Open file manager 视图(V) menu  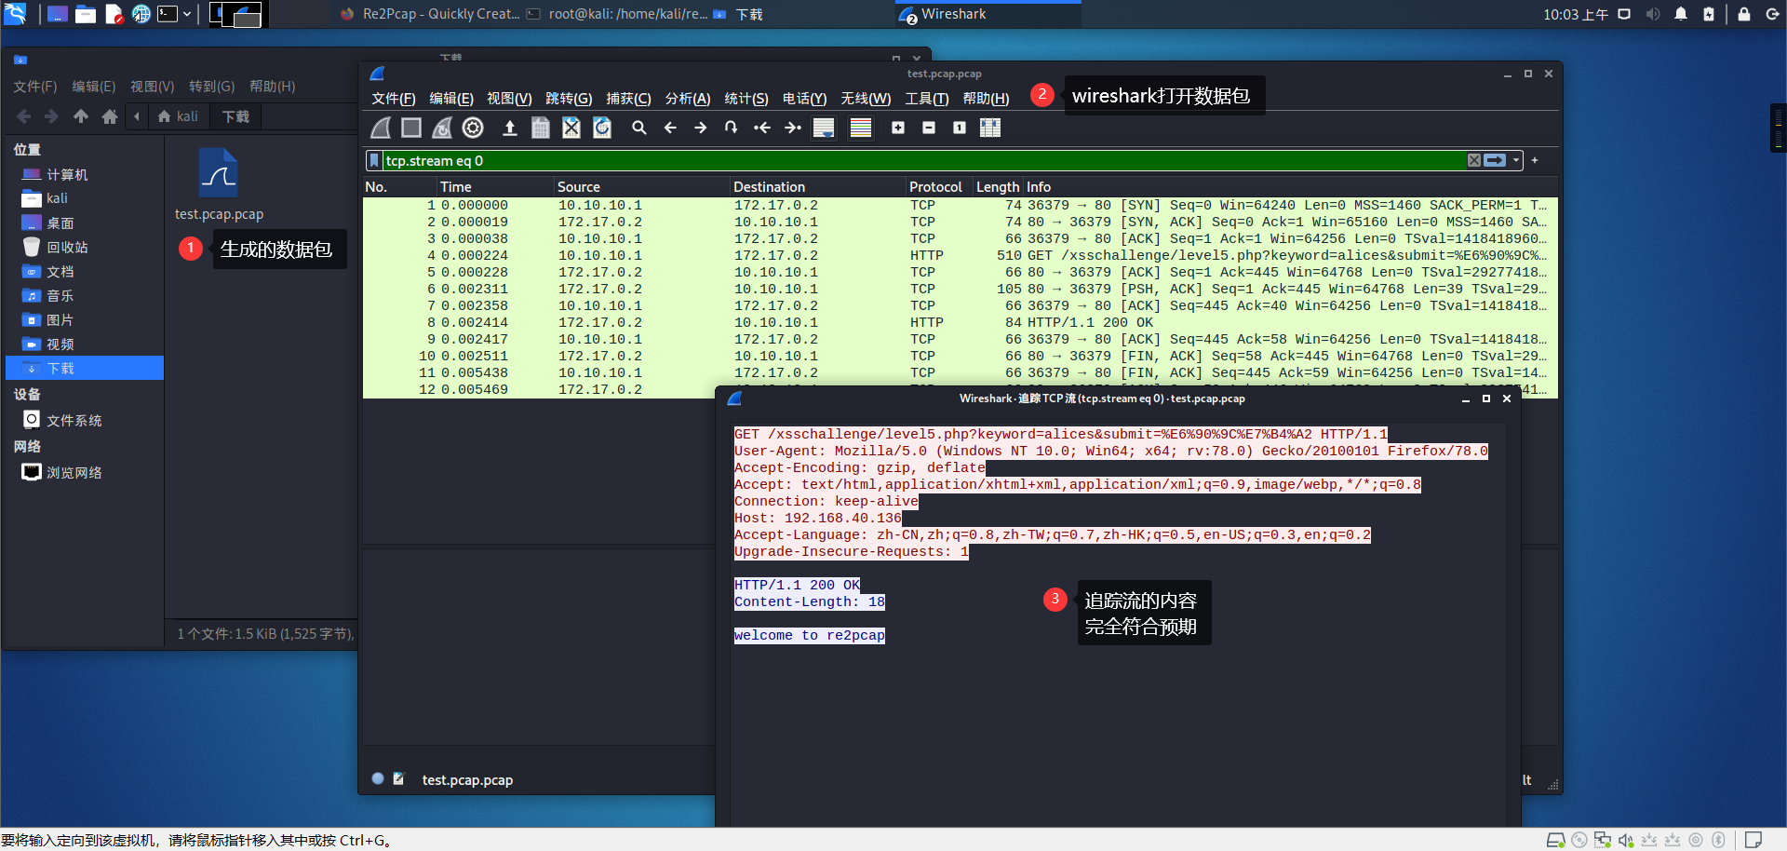(152, 87)
